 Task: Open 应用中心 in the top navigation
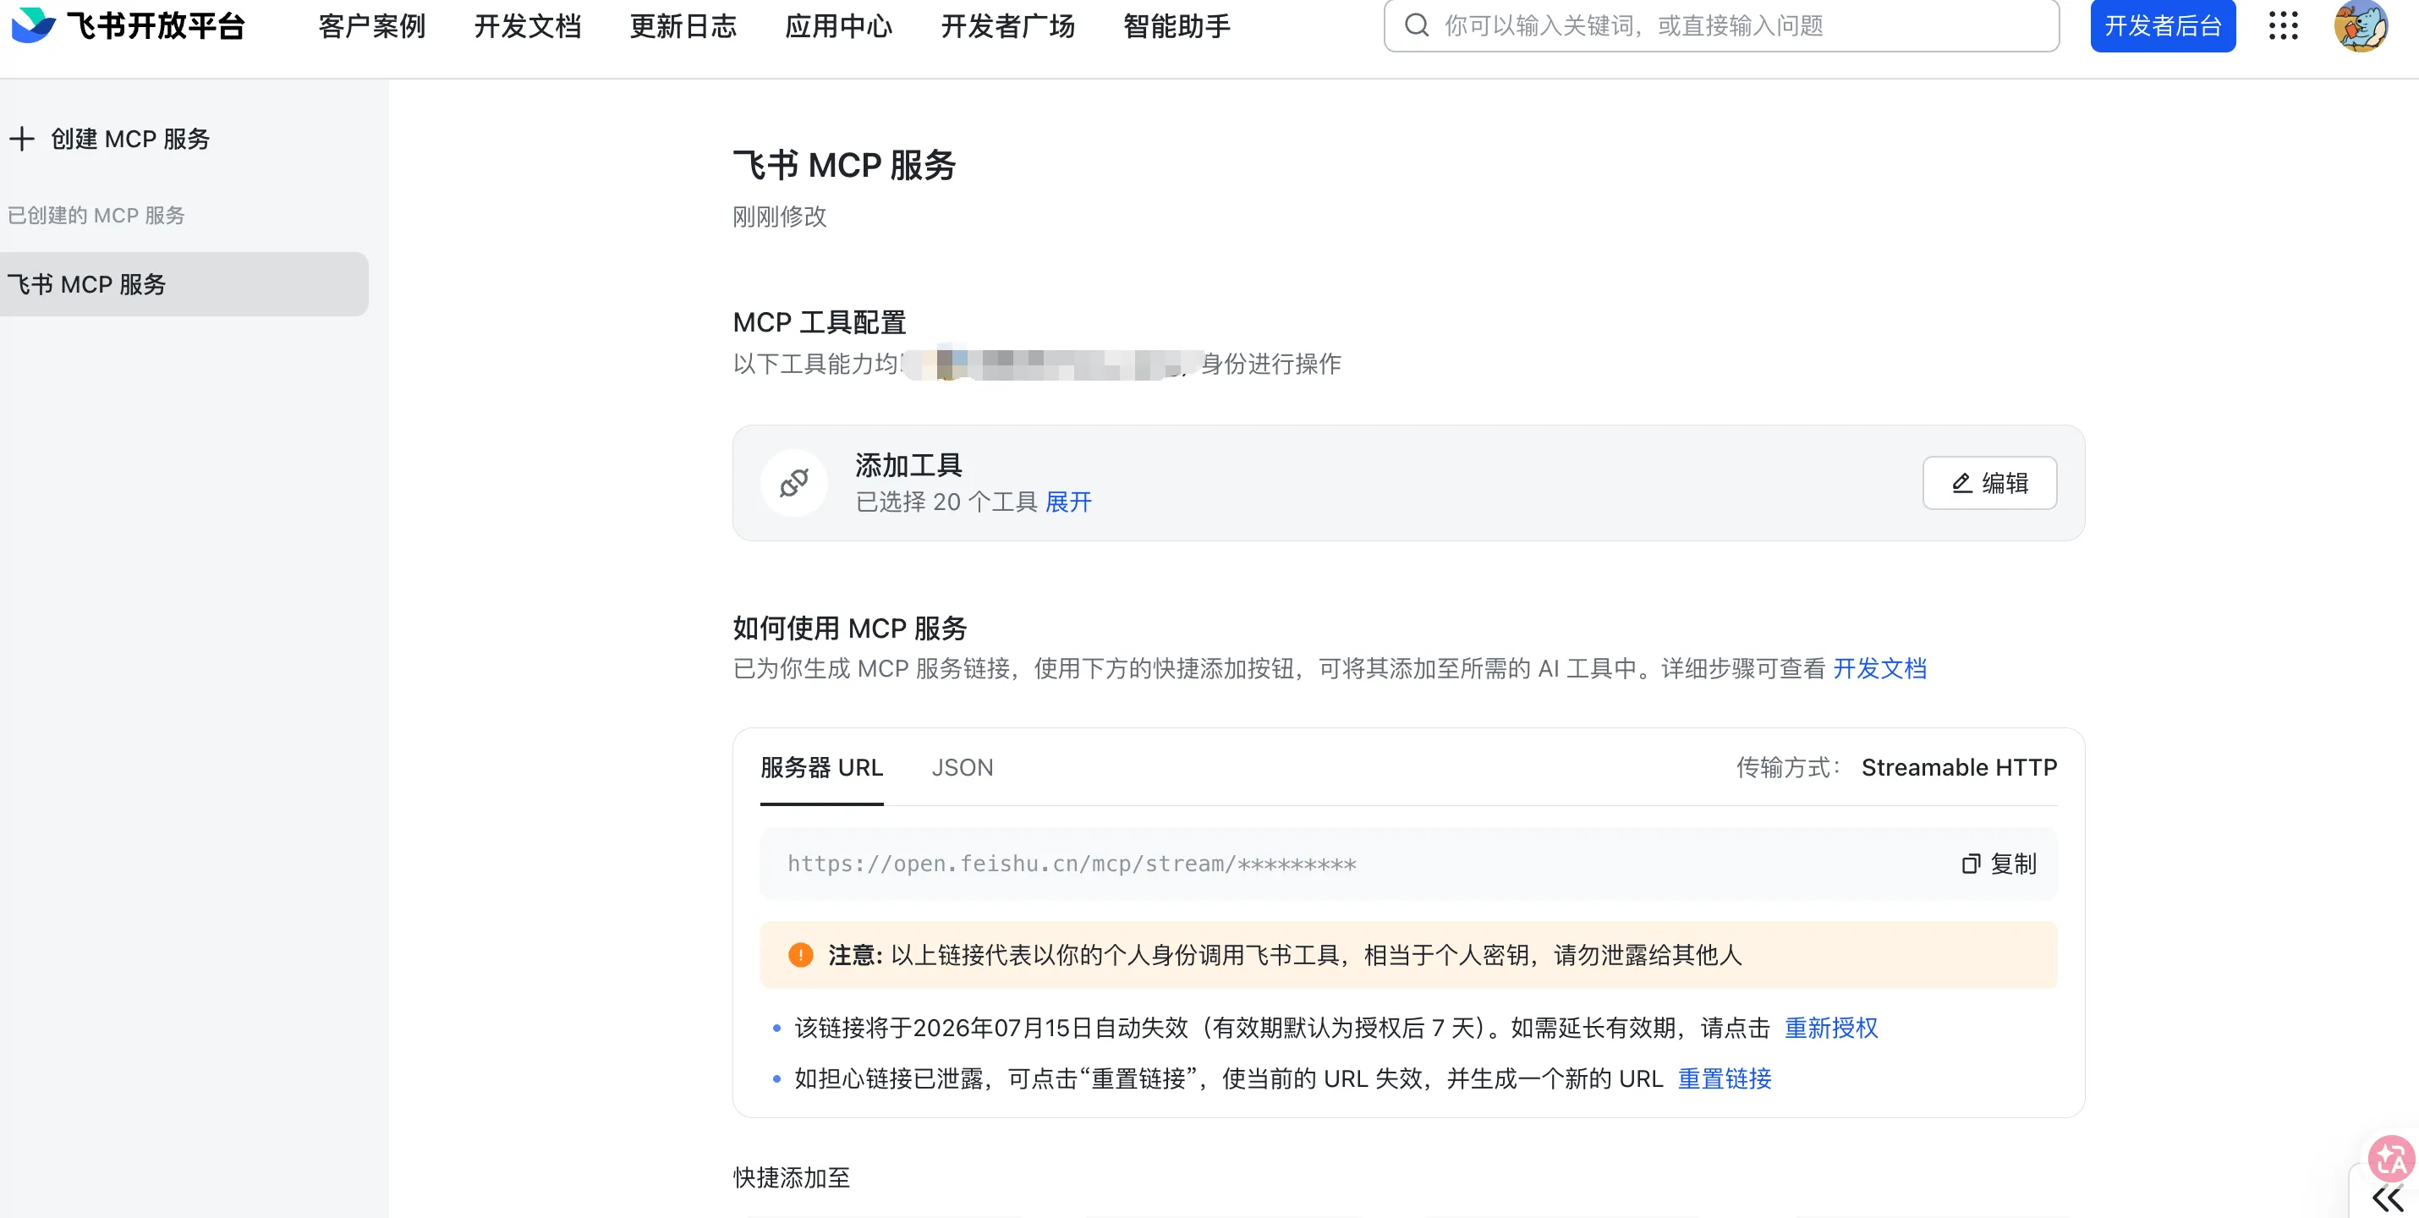point(838,26)
